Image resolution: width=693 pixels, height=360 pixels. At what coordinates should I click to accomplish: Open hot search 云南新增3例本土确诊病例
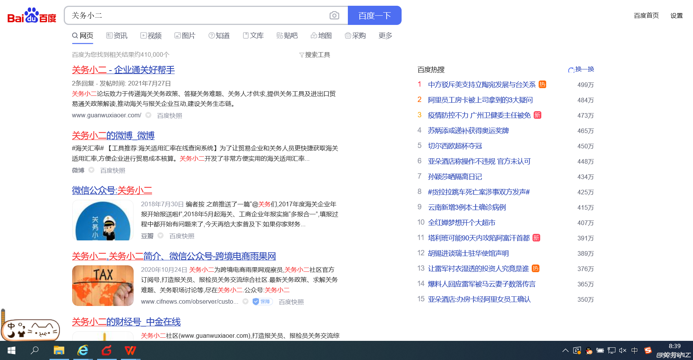467,207
